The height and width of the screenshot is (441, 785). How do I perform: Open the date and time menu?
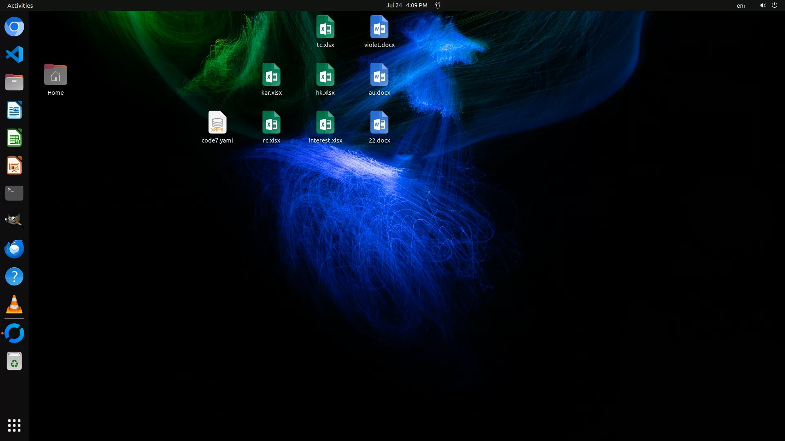coord(406,5)
